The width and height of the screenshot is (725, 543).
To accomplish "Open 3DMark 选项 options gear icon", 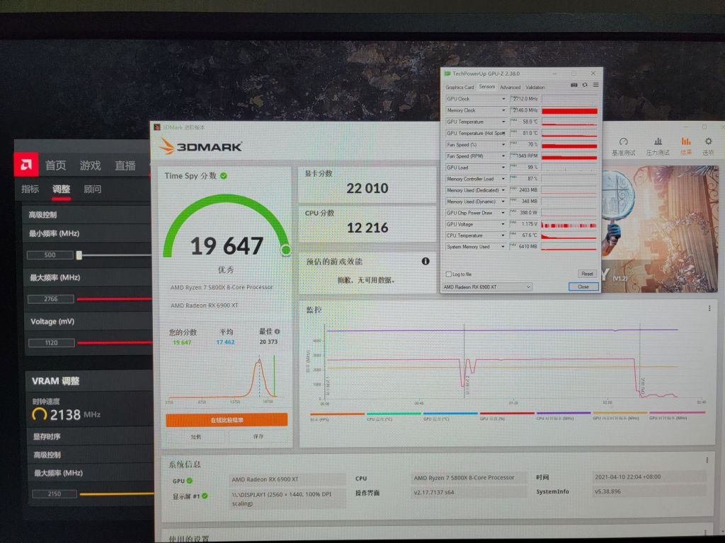I will [x=708, y=146].
